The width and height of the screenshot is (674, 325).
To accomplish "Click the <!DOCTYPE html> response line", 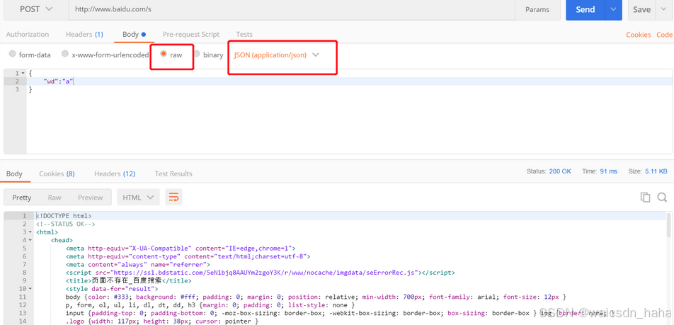I will [x=64, y=216].
